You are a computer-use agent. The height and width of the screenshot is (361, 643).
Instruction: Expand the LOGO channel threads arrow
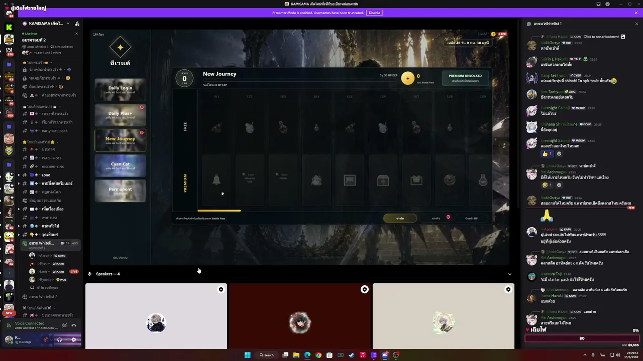click(x=19, y=175)
